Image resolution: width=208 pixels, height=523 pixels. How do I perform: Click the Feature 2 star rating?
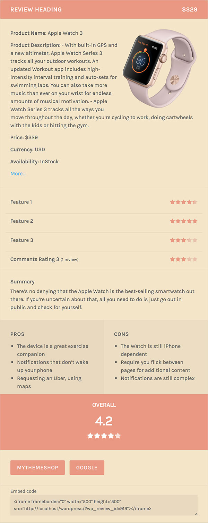183,221
